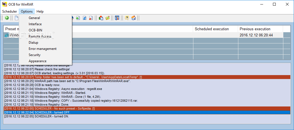Image resolution: width=294 pixels, height=130 pixels.
Task: Select the 'Async execution: regedit.exe' log line
Action: (147, 89)
